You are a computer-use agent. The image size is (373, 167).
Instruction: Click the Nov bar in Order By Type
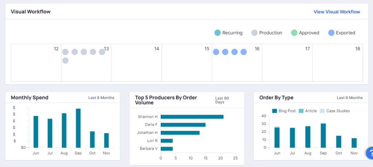(354, 143)
